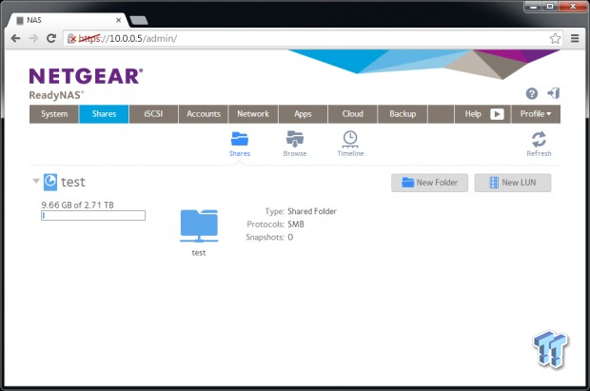
Task: Open the Cloud tab
Action: point(352,114)
